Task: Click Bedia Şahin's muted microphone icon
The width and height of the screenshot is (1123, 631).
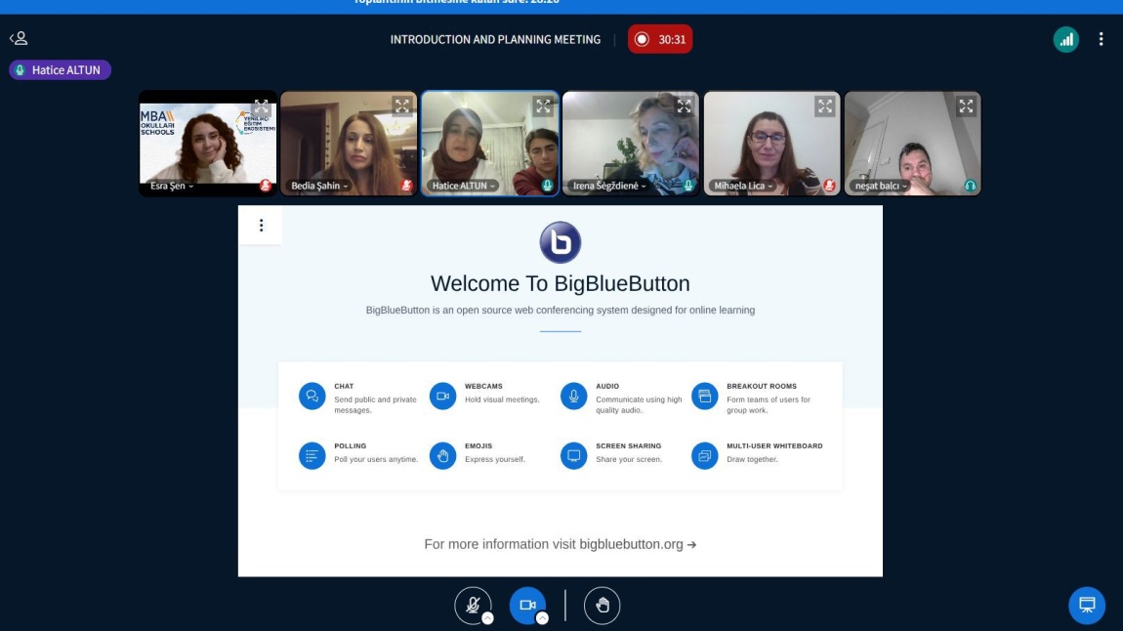Action: (406, 187)
